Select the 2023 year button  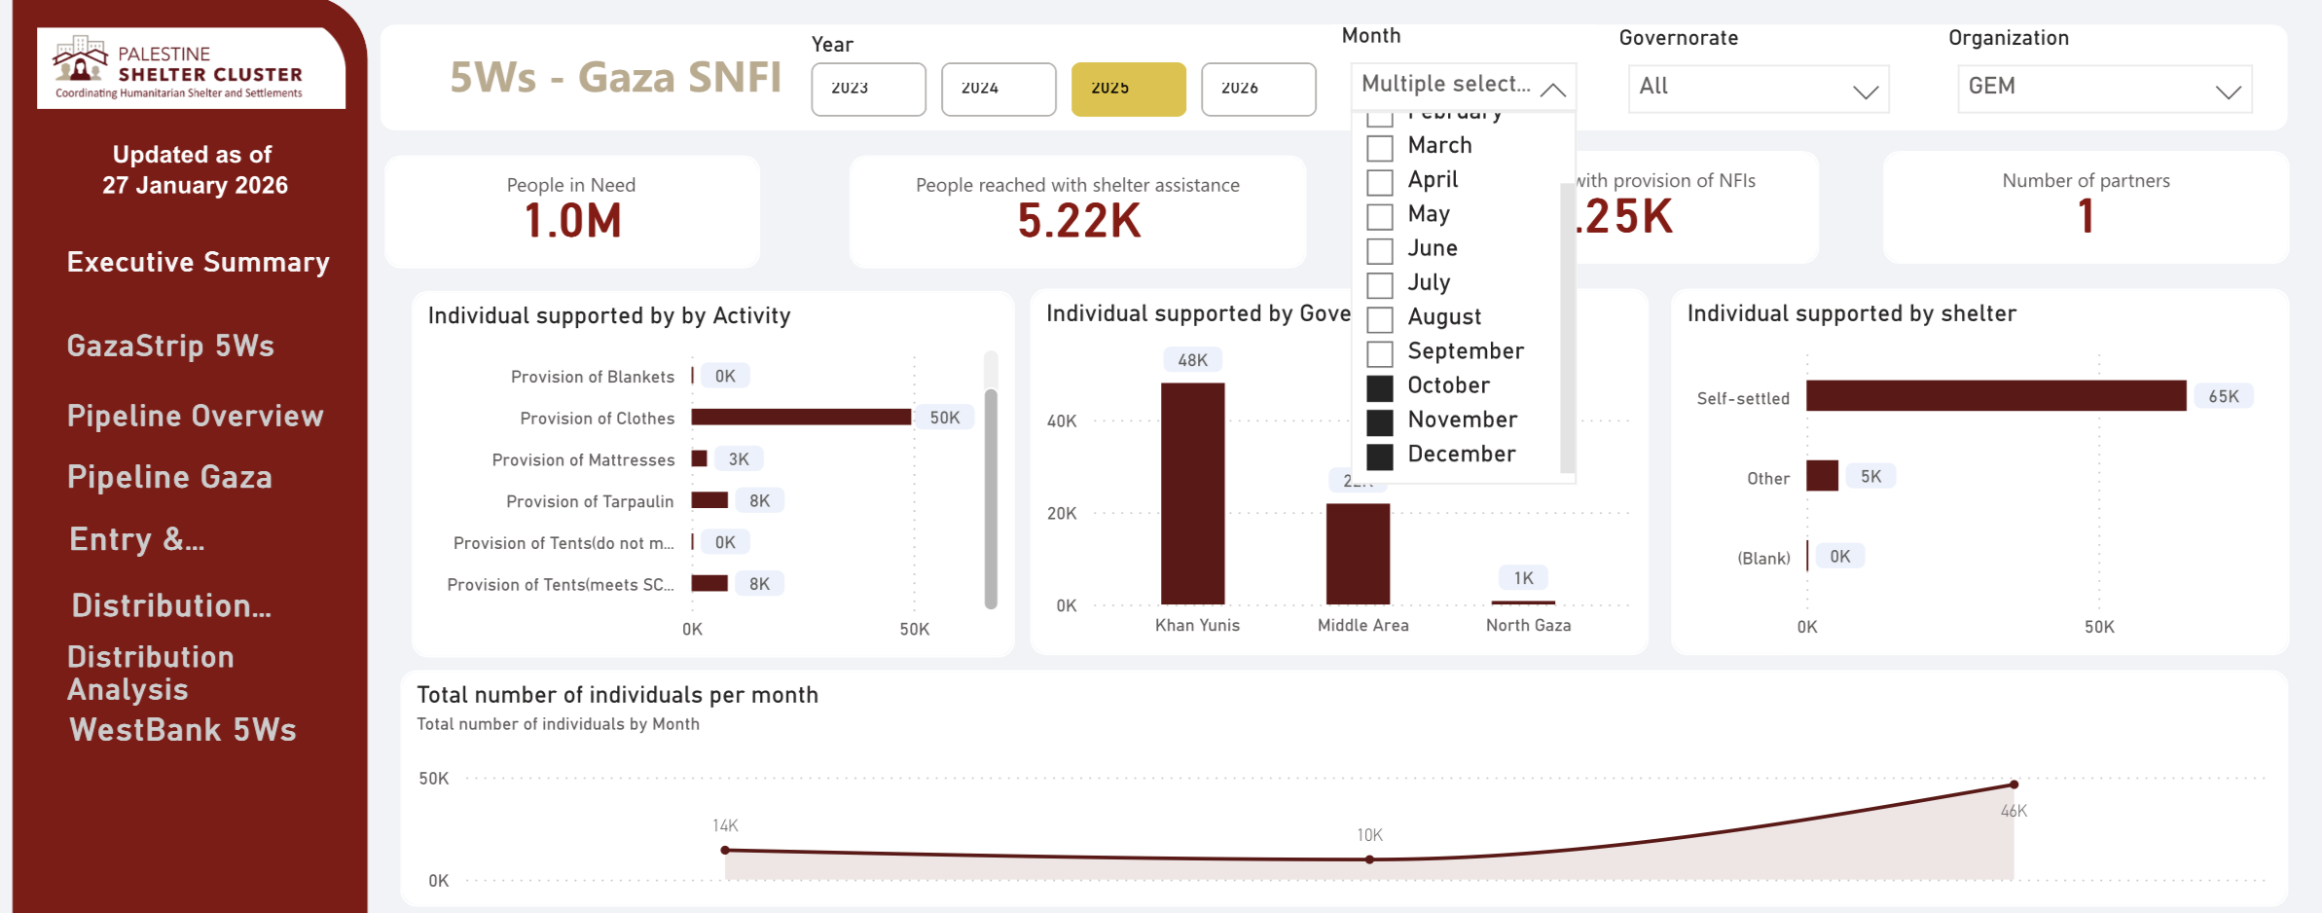click(x=868, y=90)
